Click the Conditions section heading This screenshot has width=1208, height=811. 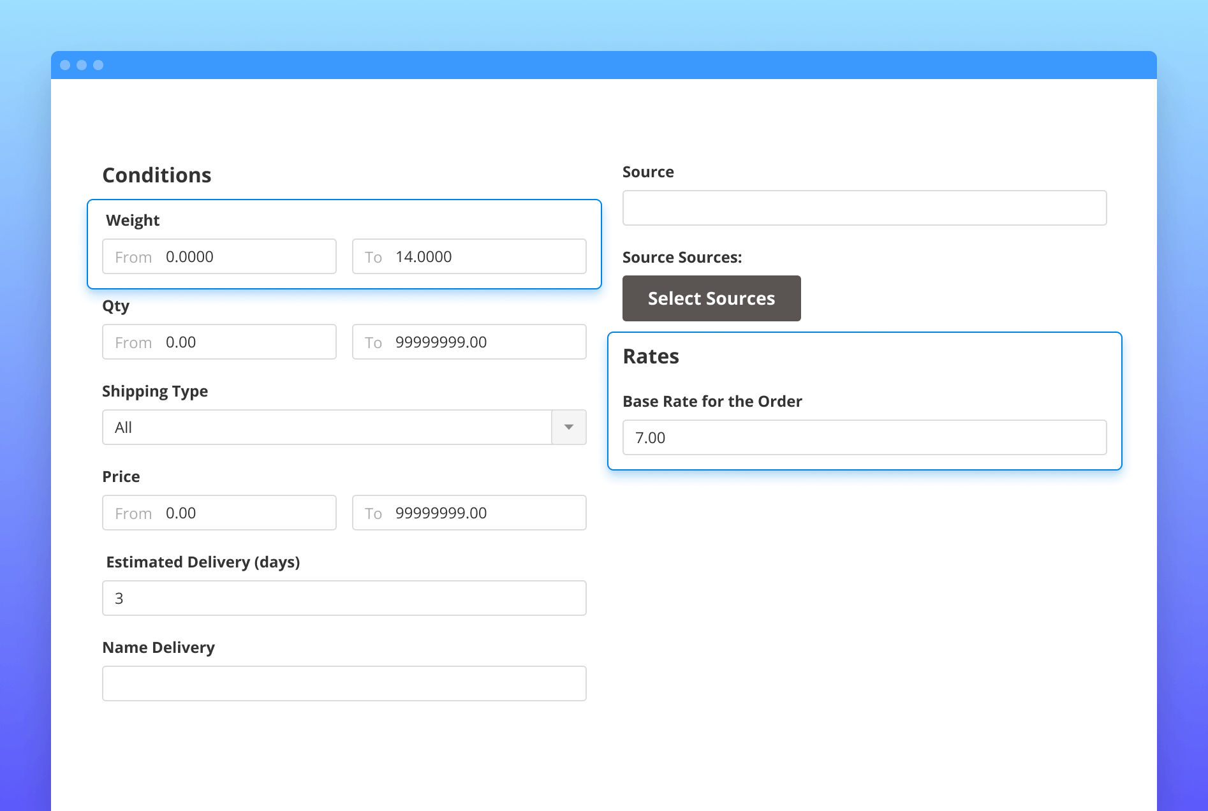(x=157, y=175)
